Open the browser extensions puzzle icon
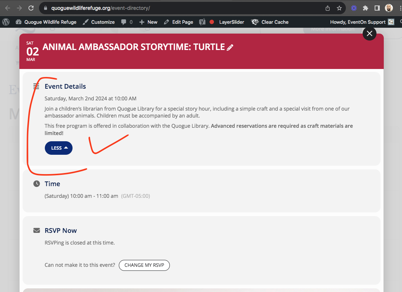402x292 pixels. 365,8
